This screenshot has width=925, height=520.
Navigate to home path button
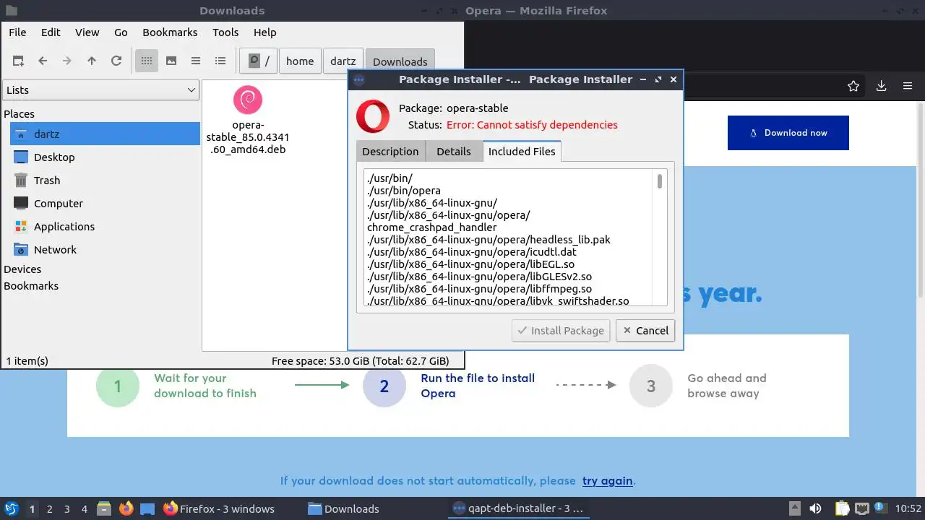pyautogui.click(x=300, y=61)
